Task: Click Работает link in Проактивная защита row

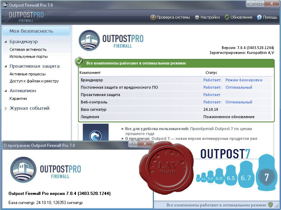Action: (212, 95)
